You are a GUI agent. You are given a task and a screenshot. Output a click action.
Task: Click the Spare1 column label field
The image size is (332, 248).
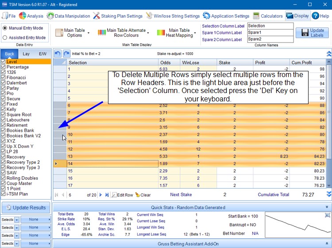(x=270, y=33)
